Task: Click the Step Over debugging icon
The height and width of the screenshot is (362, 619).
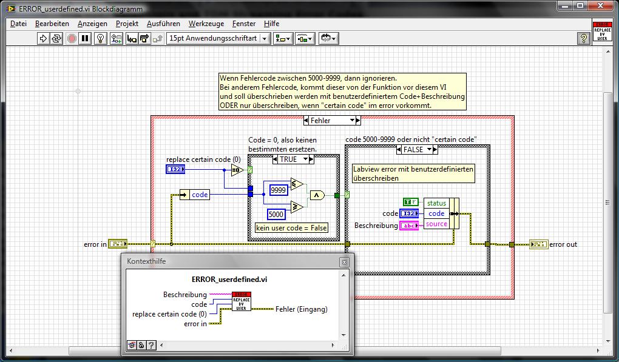Action: point(144,38)
